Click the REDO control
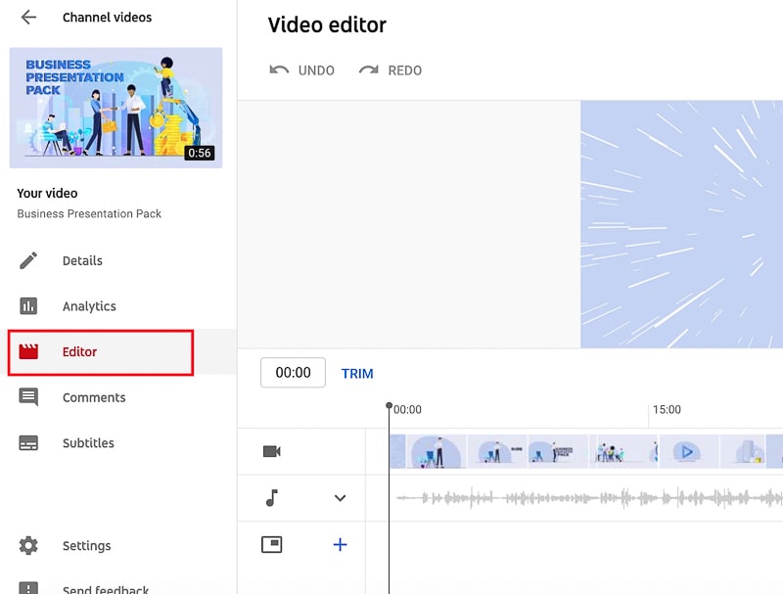 [391, 70]
